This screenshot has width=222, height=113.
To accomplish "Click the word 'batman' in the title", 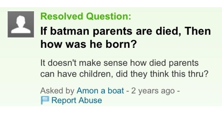I will (x=70, y=31).
